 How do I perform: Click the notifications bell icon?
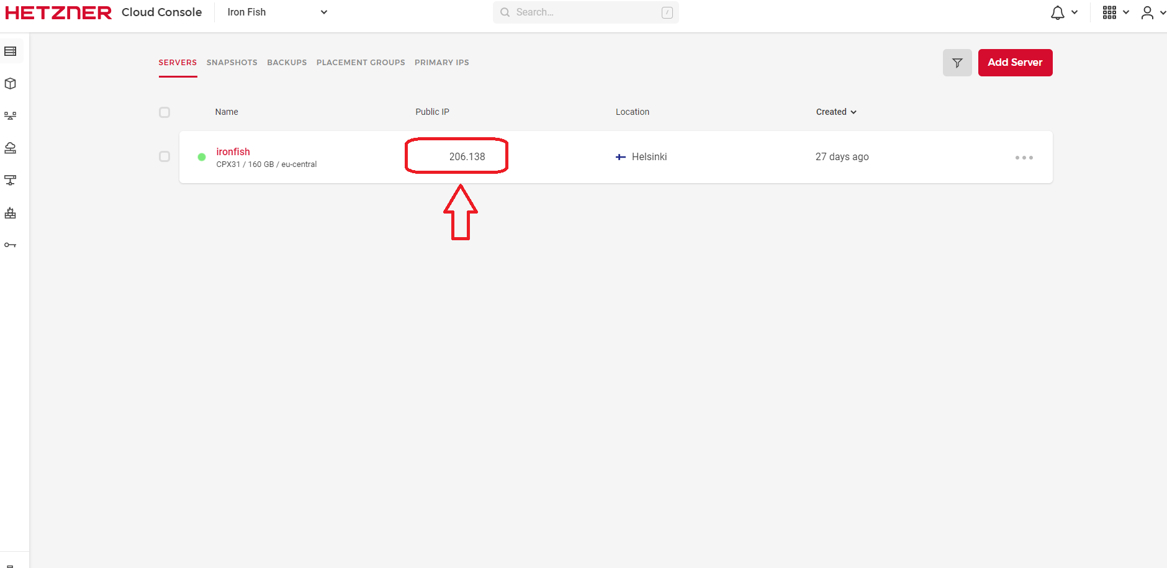1058,12
